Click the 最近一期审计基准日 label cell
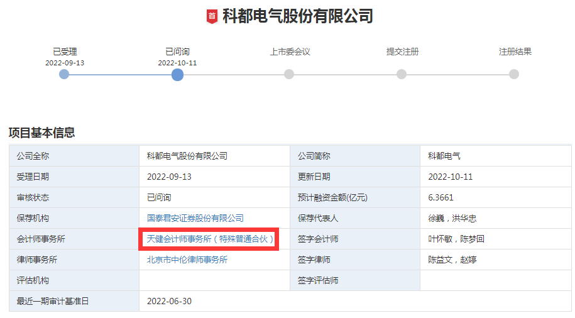This screenshot has height=318, width=575. click(x=74, y=301)
